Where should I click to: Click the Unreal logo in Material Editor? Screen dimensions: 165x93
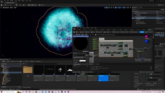[x=74, y=29]
